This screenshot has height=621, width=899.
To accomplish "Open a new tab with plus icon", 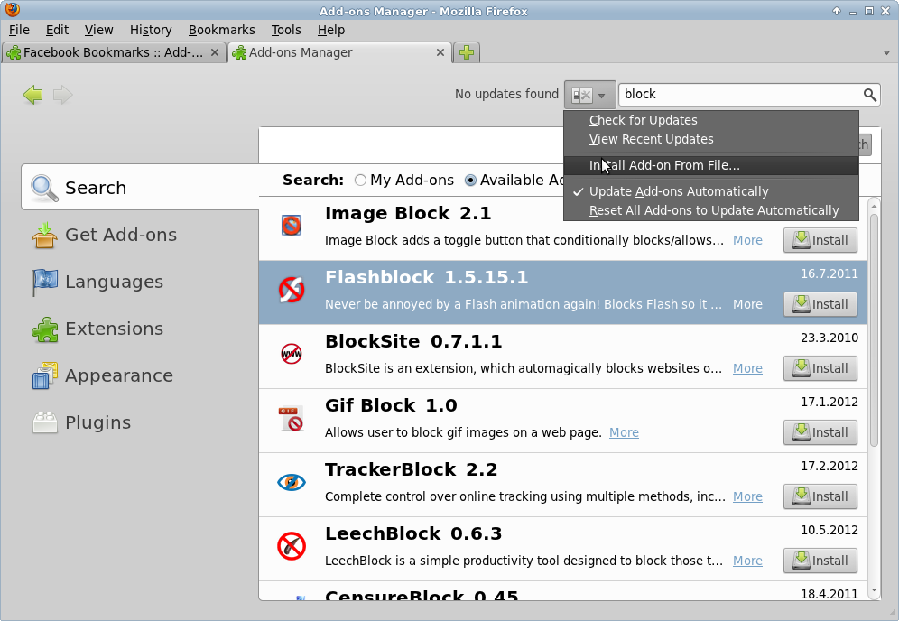I will click(467, 52).
